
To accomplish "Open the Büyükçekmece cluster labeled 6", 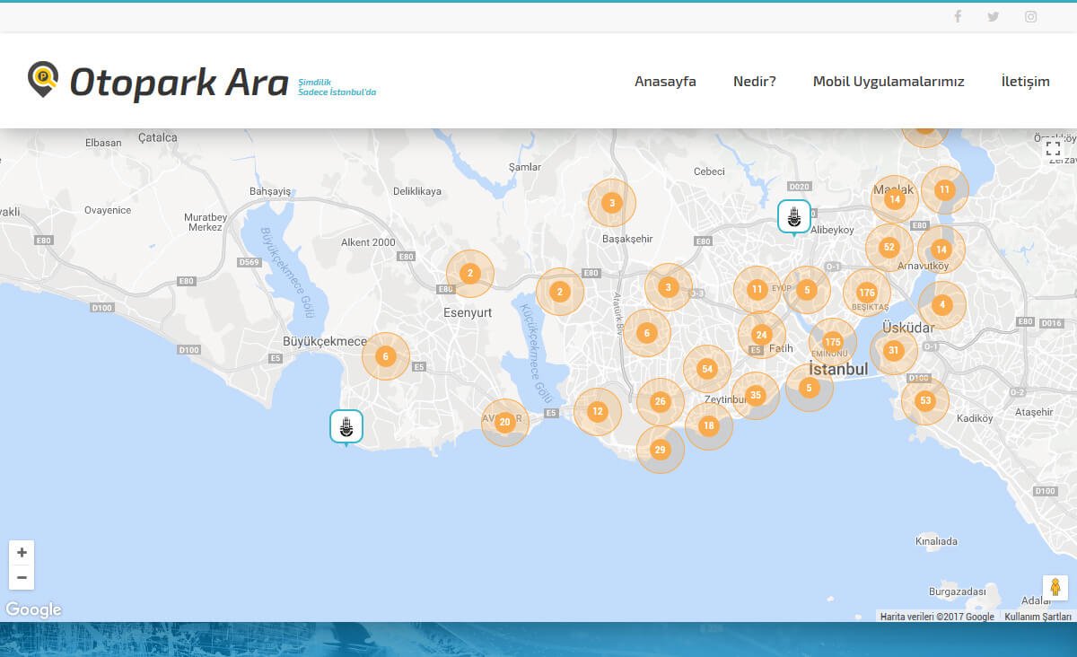I will (x=386, y=356).
